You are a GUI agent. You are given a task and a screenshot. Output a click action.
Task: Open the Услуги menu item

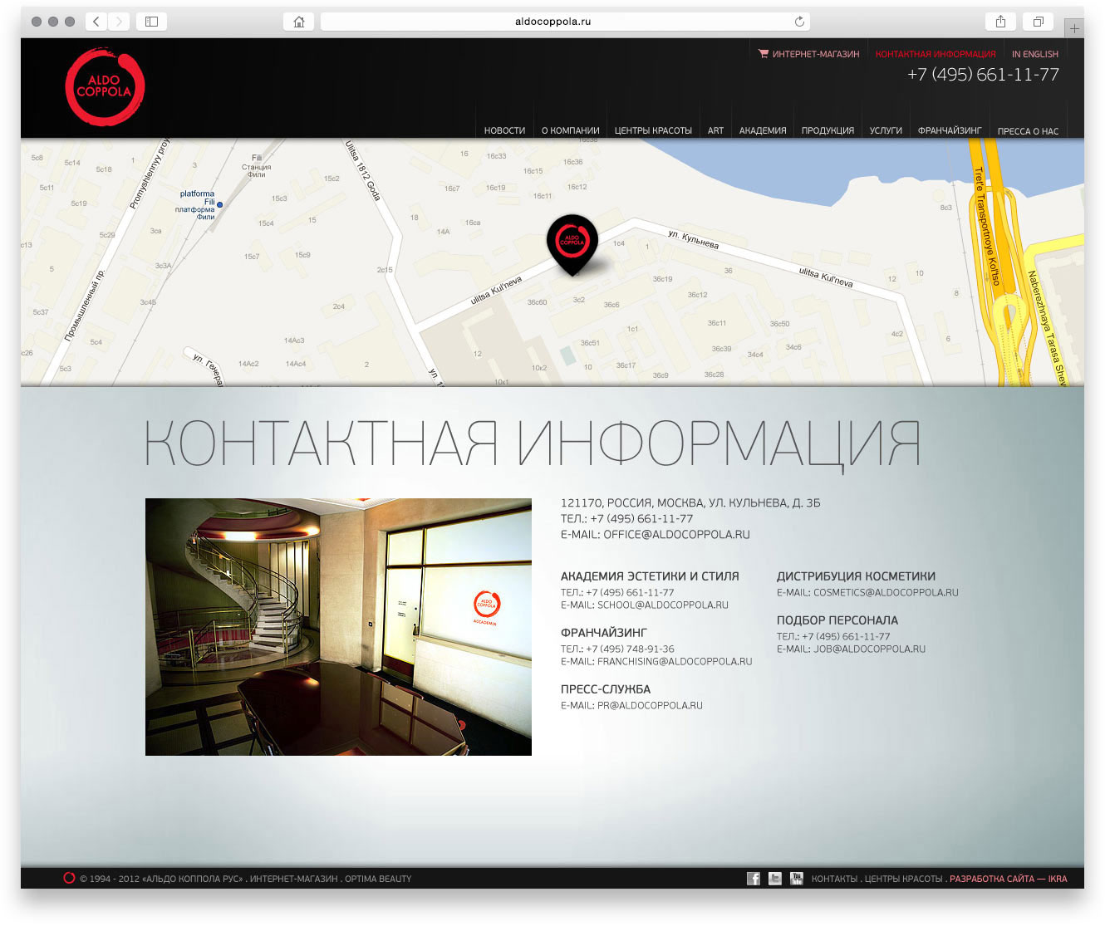[x=886, y=131]
